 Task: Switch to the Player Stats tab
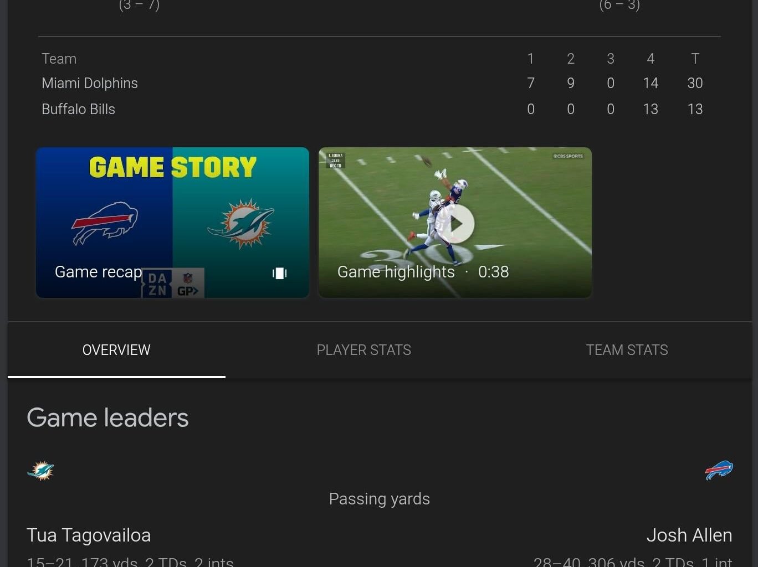pyautogui.click(x=364, y=350)
